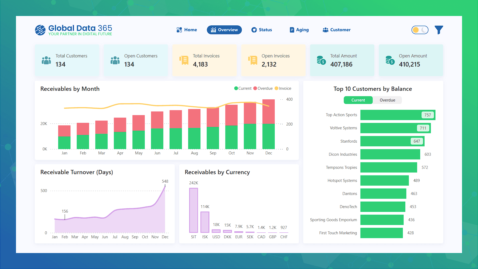Click the Open Customers card
This screenshot has width=478, height=269.
click(x=136, y=60)
